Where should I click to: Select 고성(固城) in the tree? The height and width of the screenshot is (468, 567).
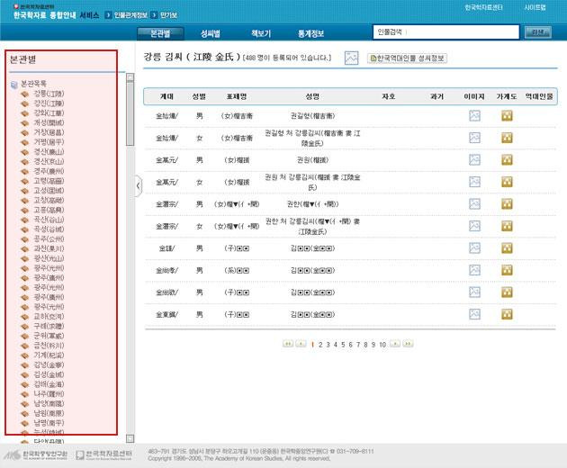click(49, 191)
